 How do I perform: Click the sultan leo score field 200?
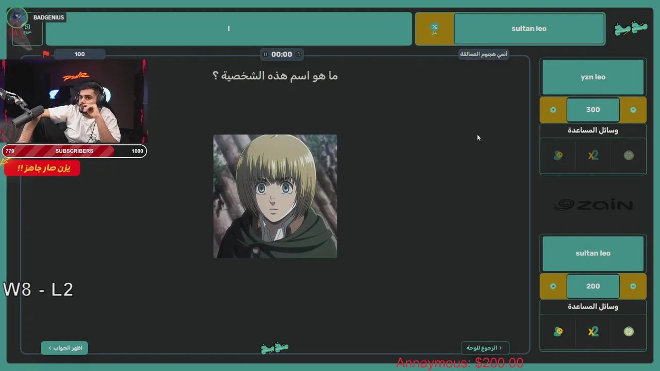pyautogui.click(x=593, y=286)
